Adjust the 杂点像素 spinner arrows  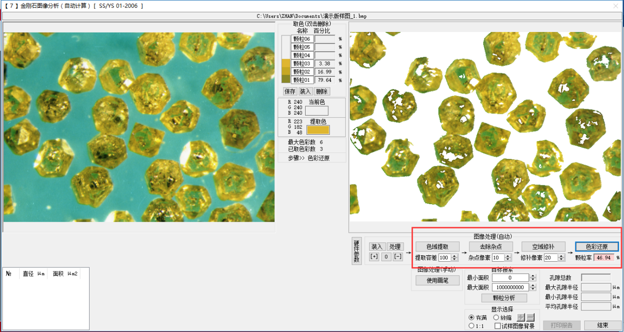click(x=508, y=257)
